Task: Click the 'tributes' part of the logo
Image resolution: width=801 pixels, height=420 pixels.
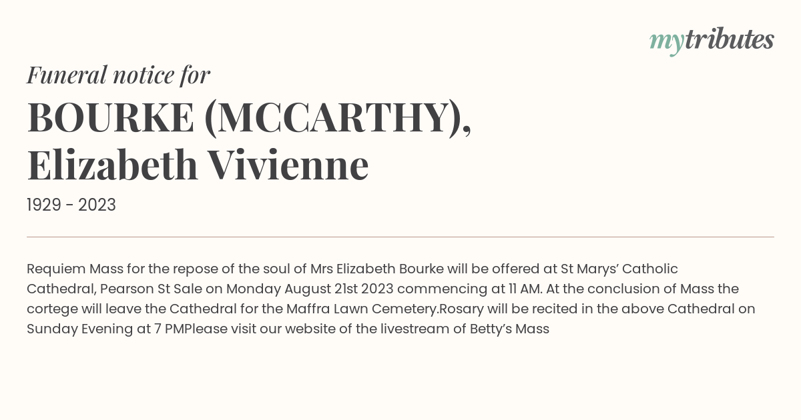Action: click(730, 40)
